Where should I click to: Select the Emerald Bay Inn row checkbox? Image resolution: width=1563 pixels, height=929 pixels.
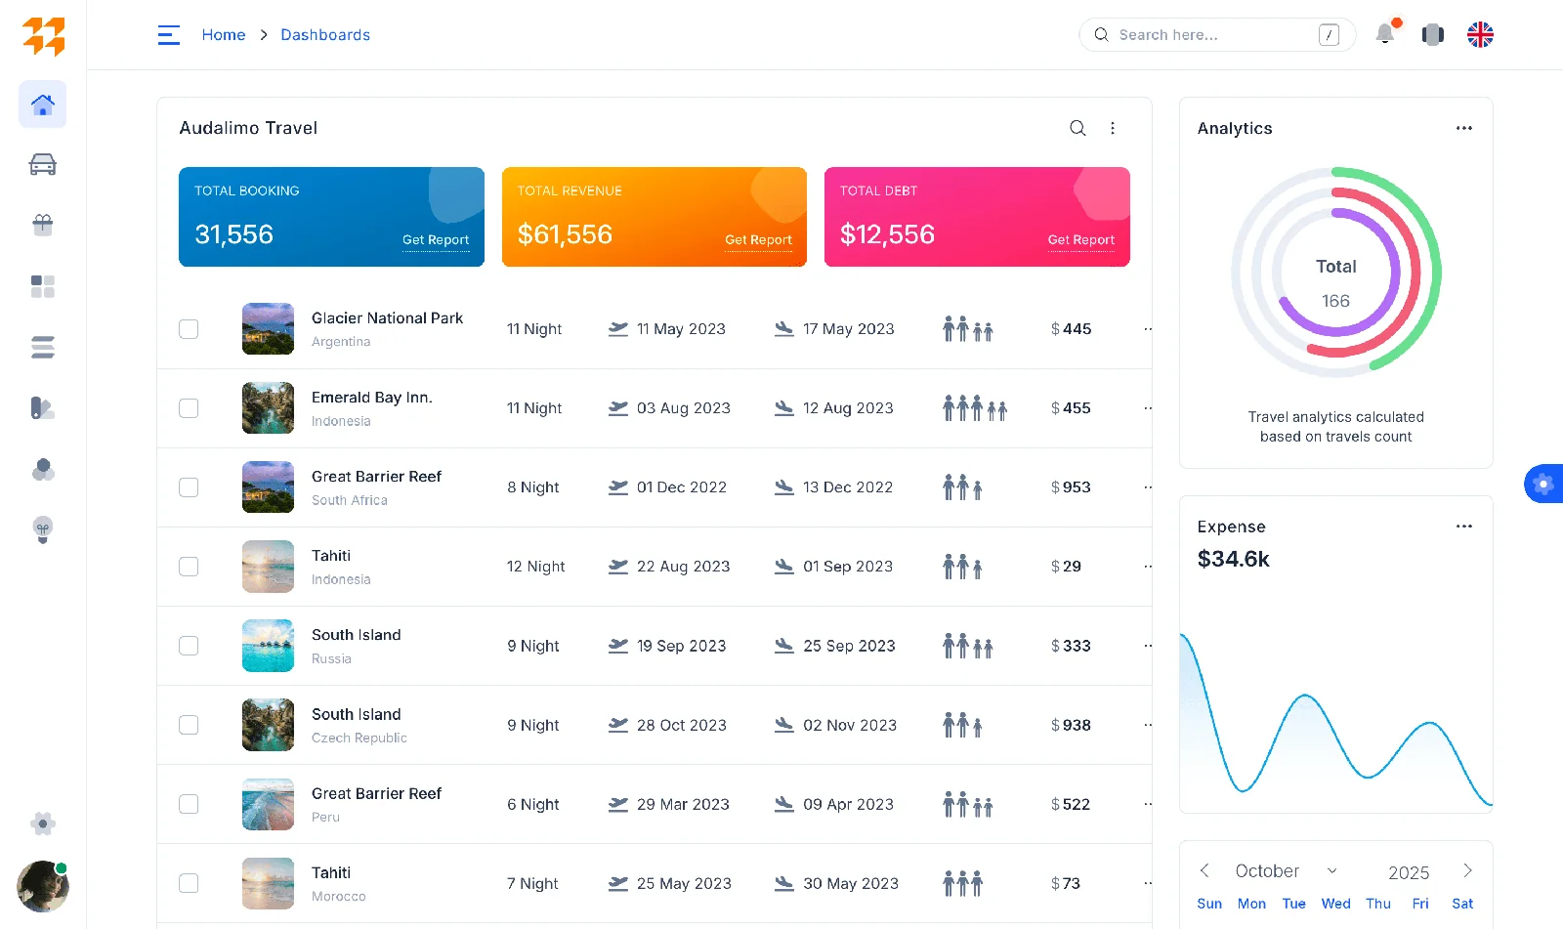point(189,408)
